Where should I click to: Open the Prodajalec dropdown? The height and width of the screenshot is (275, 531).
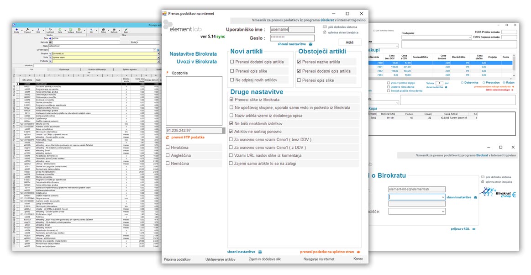(x=436, y=37)
